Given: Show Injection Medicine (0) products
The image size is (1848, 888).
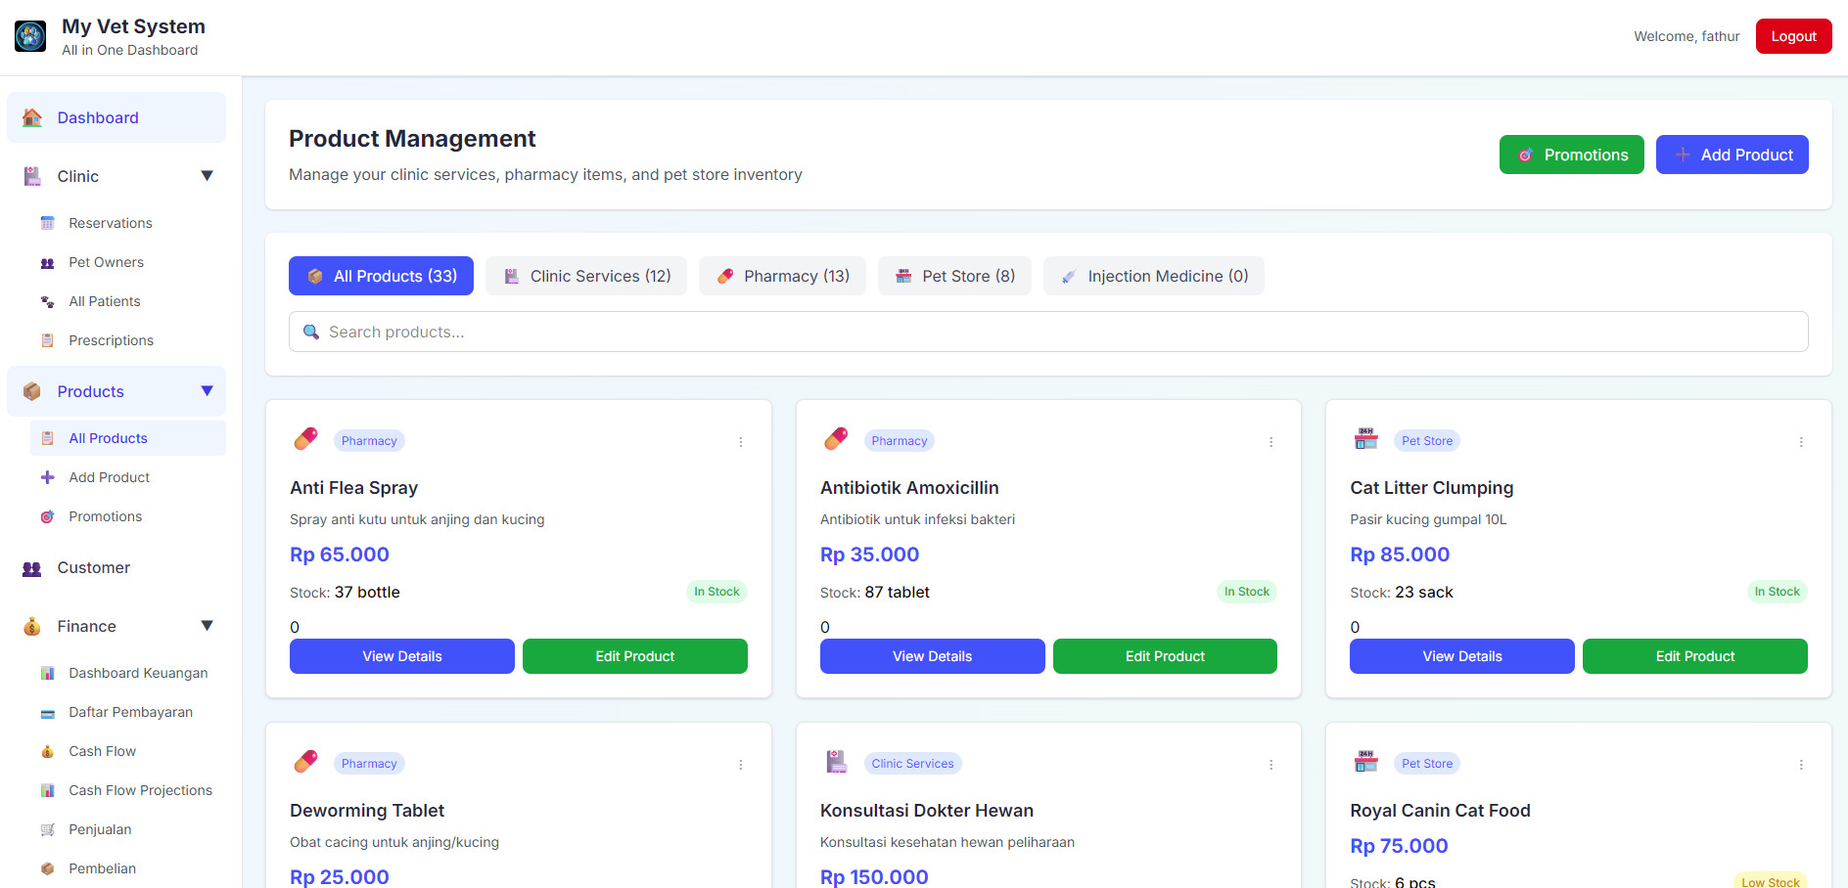Looking at the screenshot, I should [x=1153, y=276].
